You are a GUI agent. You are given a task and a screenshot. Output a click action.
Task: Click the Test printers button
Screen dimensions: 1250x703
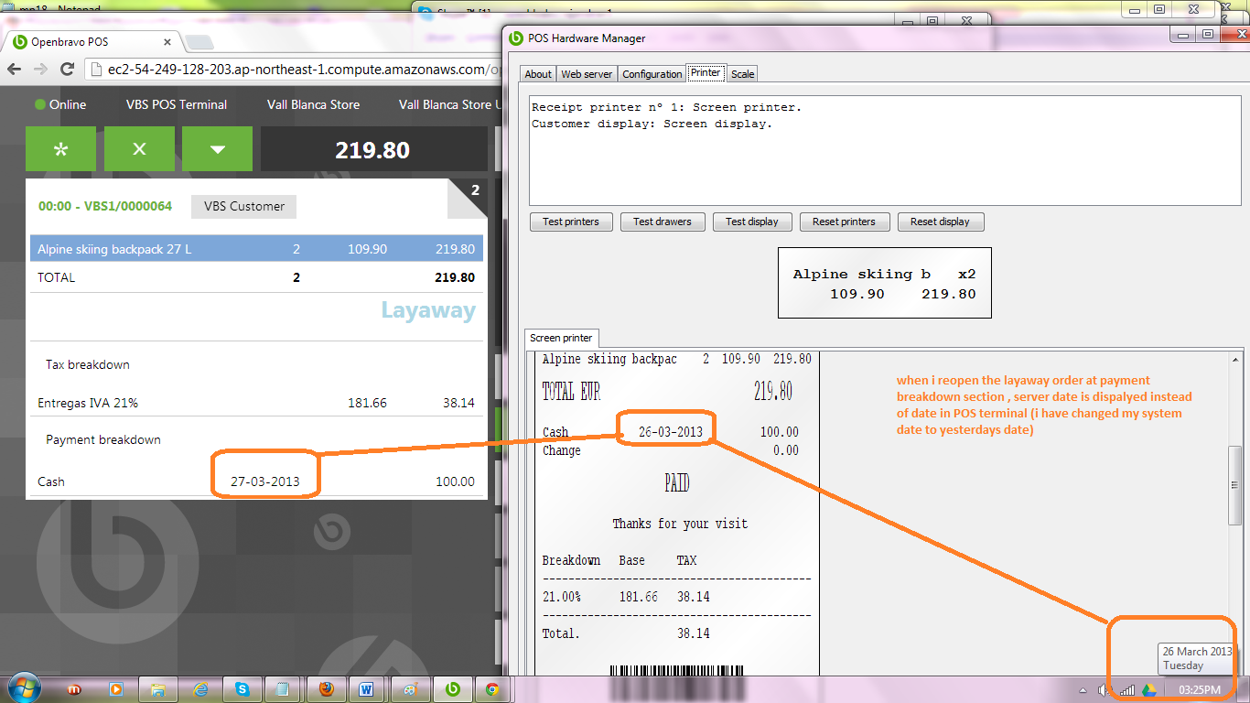[571, 222]
